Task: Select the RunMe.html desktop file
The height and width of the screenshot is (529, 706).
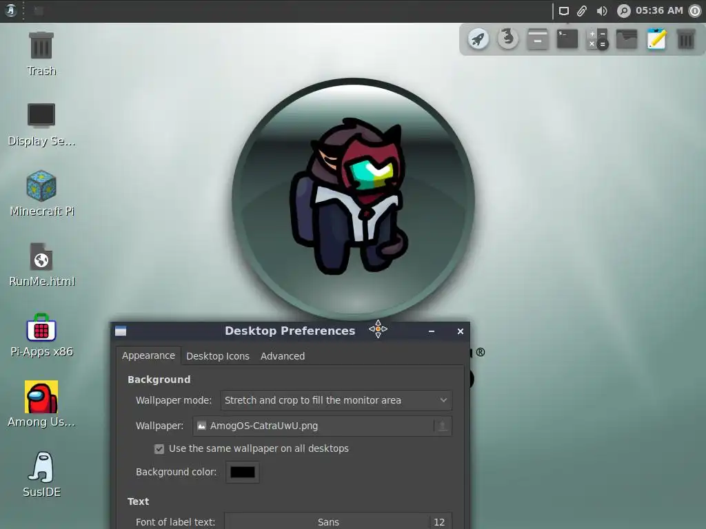Action: (41, 265)
